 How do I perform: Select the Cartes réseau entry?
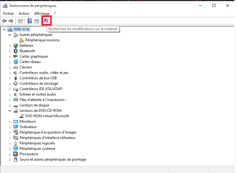point(30,62)
